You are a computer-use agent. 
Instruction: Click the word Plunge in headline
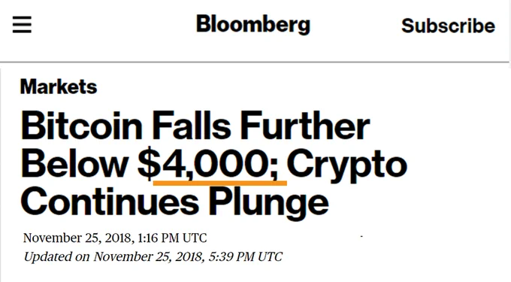[268, 204]
